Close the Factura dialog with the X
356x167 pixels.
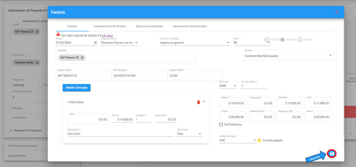click(337, 12)
